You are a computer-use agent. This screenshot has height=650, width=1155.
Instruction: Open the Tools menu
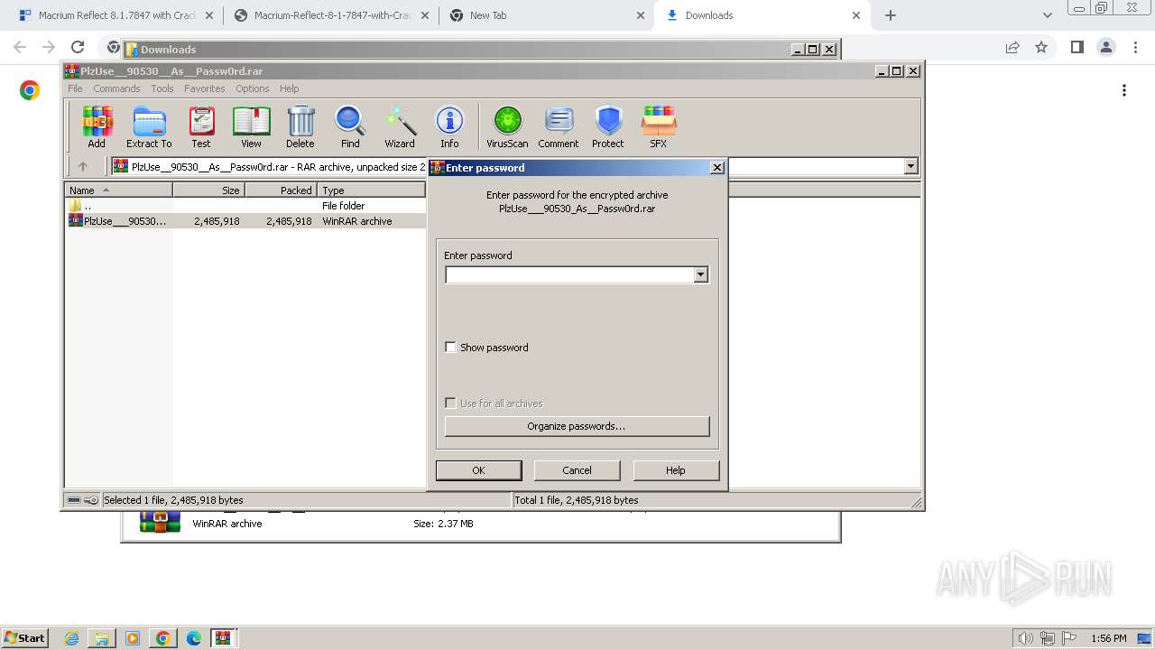point(162,88)
